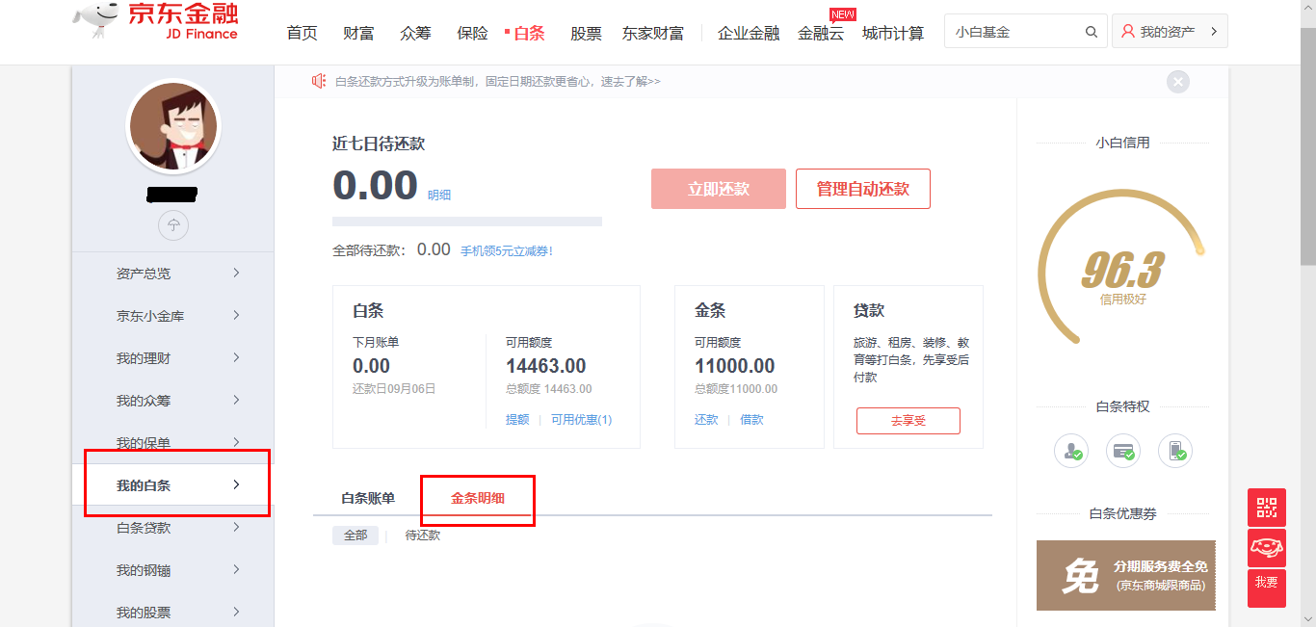The height and width of the screenshot is (627, 1316).
Task: Select the 全部 filter option
Action: (355, 536)
